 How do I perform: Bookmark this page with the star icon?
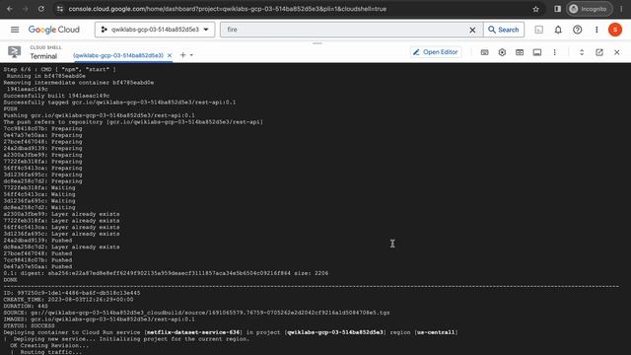[x=535, y=9]
